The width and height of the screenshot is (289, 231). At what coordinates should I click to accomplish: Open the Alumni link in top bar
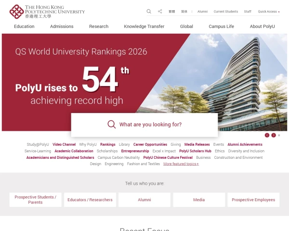[203, 12]
